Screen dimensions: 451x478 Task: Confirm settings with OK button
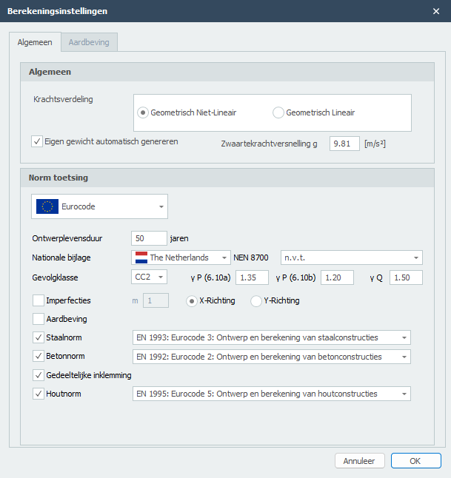415,461
